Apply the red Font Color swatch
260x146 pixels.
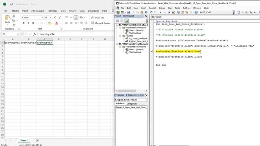[x=56, y=23]
